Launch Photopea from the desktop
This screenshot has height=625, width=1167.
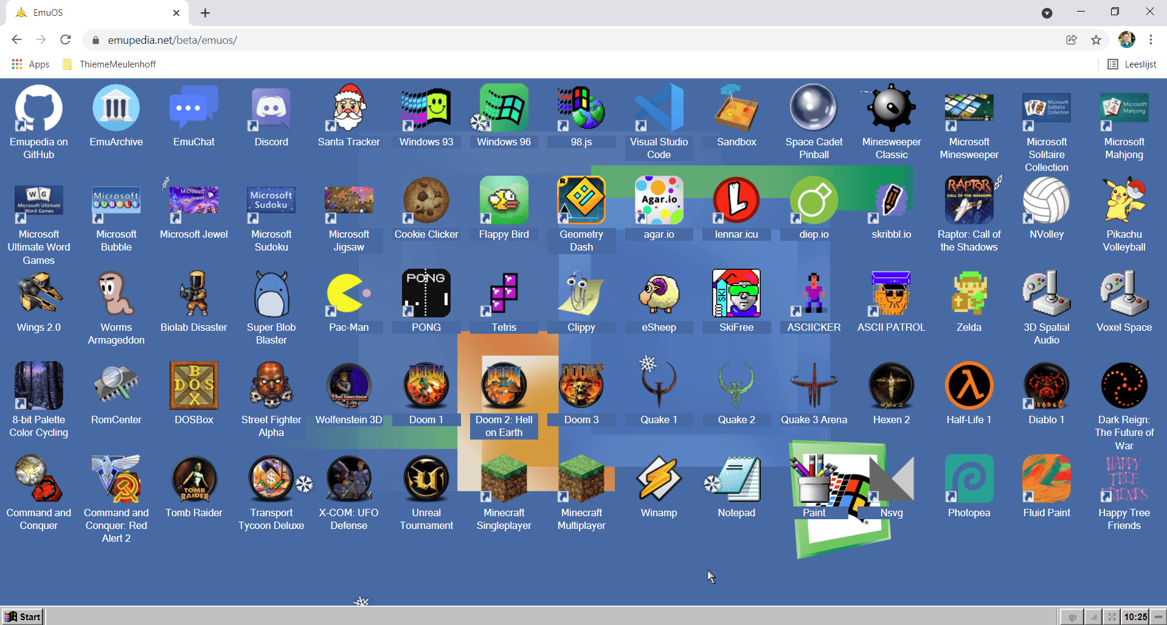pos(969,480)
